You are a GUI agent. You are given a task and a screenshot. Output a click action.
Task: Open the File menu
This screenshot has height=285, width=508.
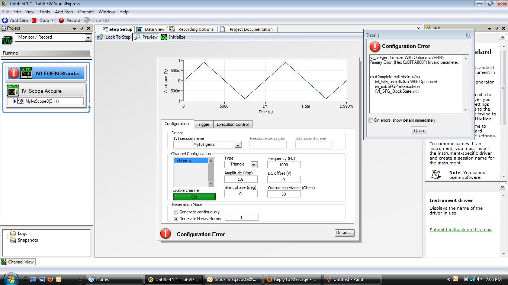point(6,12)
